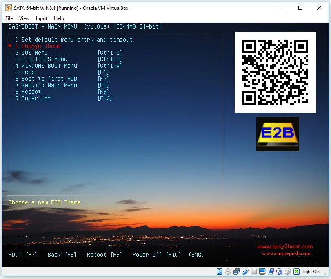This screenshot has width=331, height=279.
Task: Click the E2B drive logo image
Action: 278,134
